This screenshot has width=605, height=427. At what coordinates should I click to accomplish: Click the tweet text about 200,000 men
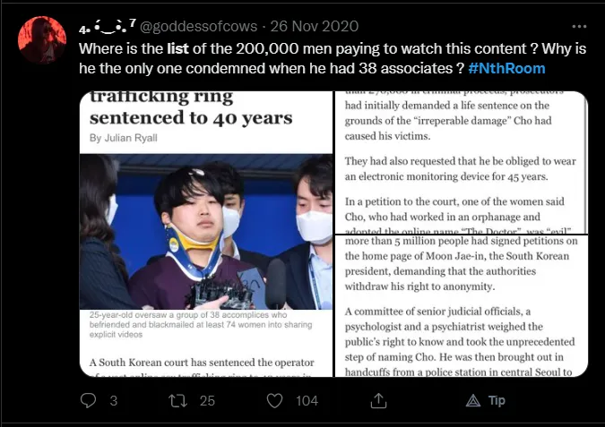point(333,58)
